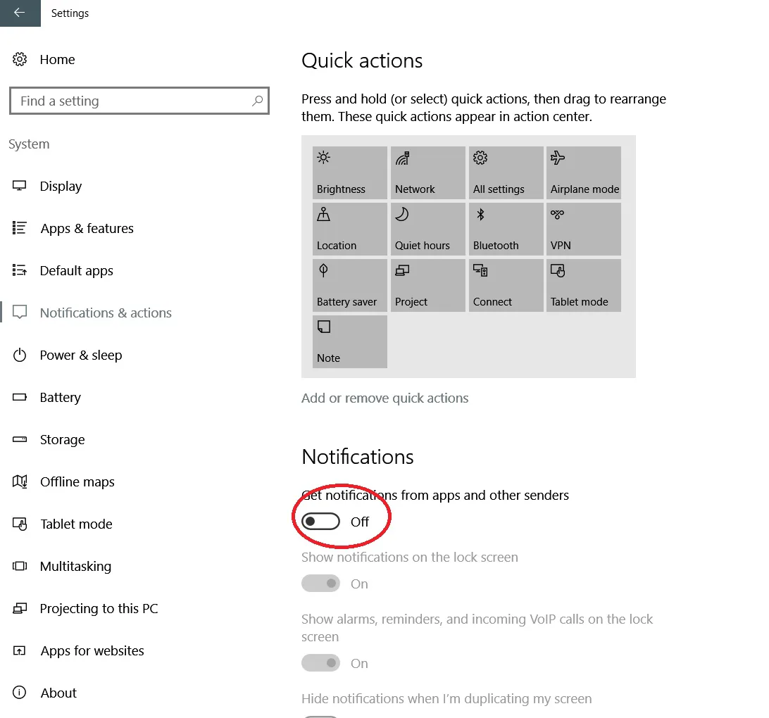Click the Battery sidebar icon
The image size is (769, 718).
click(20, 397)
